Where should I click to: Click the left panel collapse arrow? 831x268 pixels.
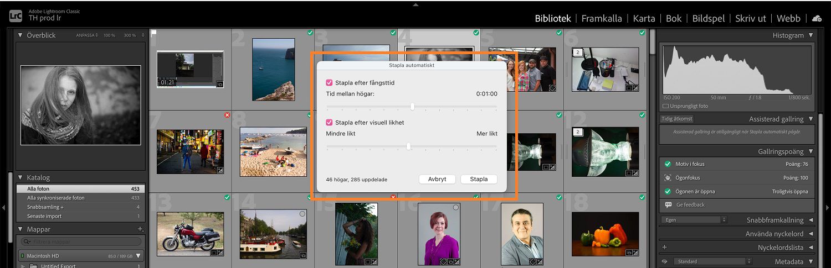4,208
